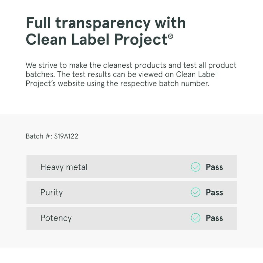Click the Potency row label

pyautogui.click(x=56, y=218)
